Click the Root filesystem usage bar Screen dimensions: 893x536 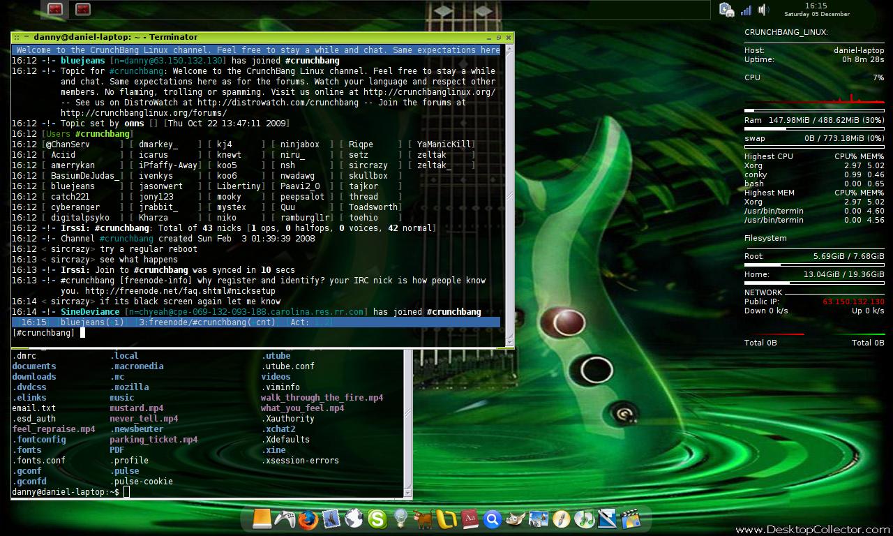tap(814, 265)
